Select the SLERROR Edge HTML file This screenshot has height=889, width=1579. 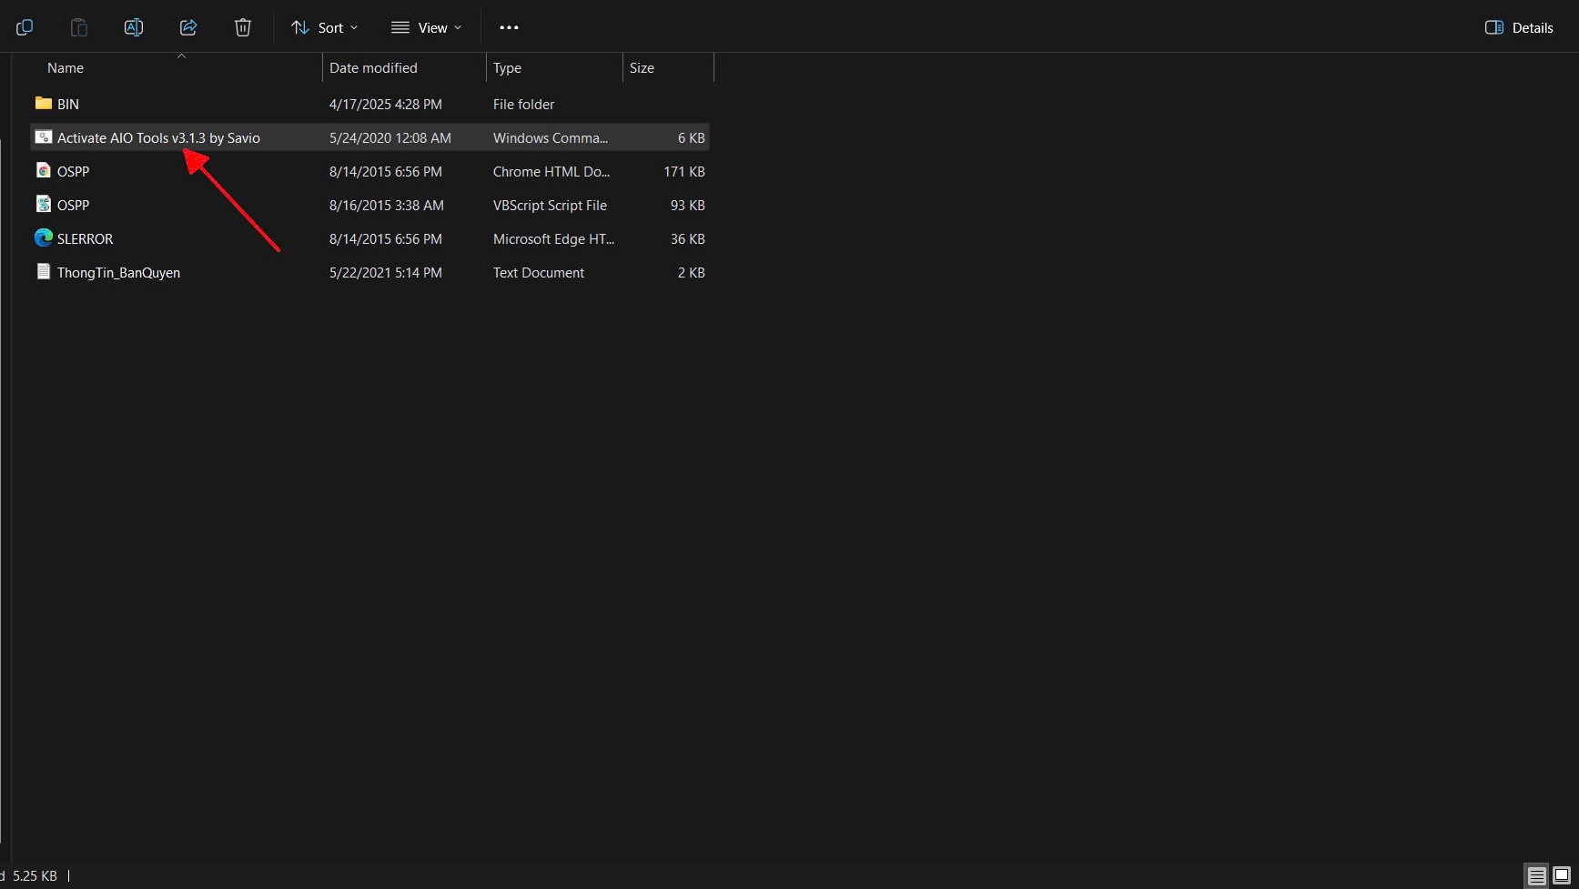[x=85, y=239]
